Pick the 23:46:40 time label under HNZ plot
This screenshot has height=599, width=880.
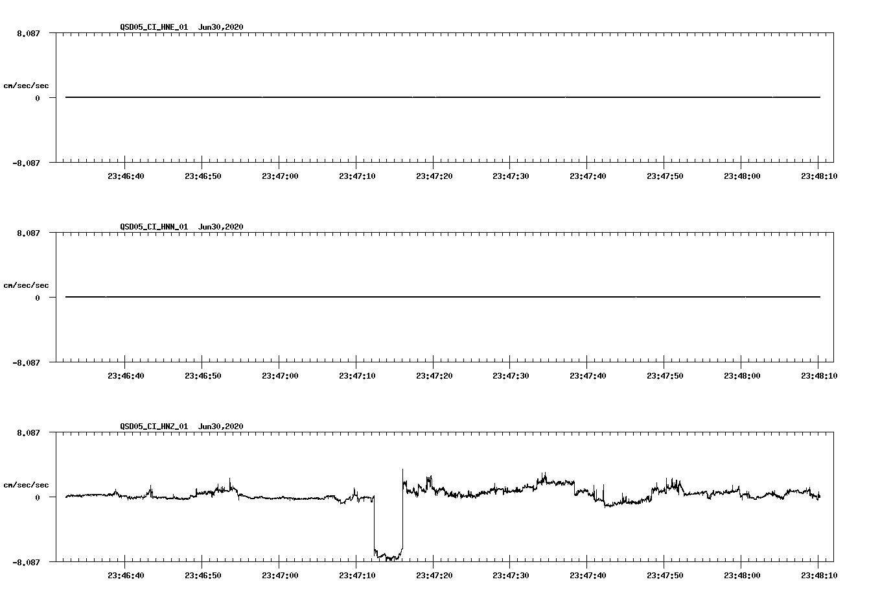(x=126, y=575)
